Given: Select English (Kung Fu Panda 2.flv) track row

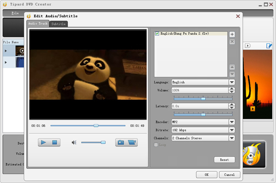Looking at the screenshot, I should tap(191, 34).
